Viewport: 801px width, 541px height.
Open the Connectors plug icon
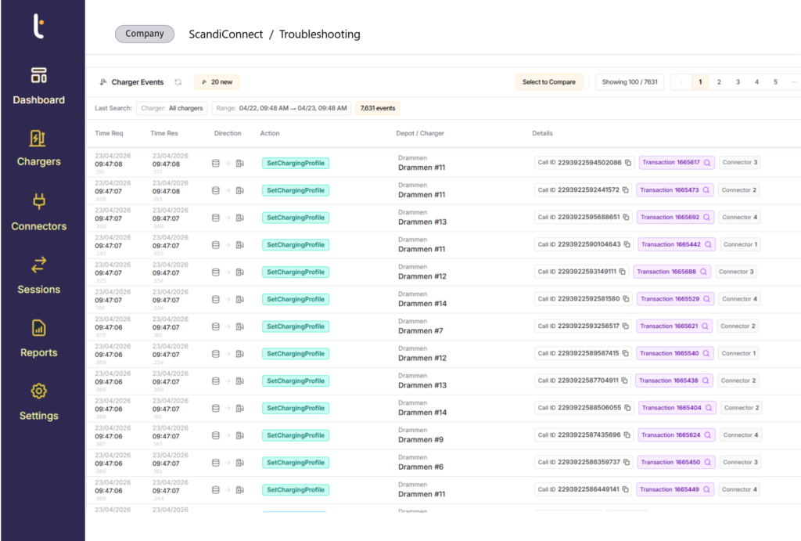tap(38, 202)
